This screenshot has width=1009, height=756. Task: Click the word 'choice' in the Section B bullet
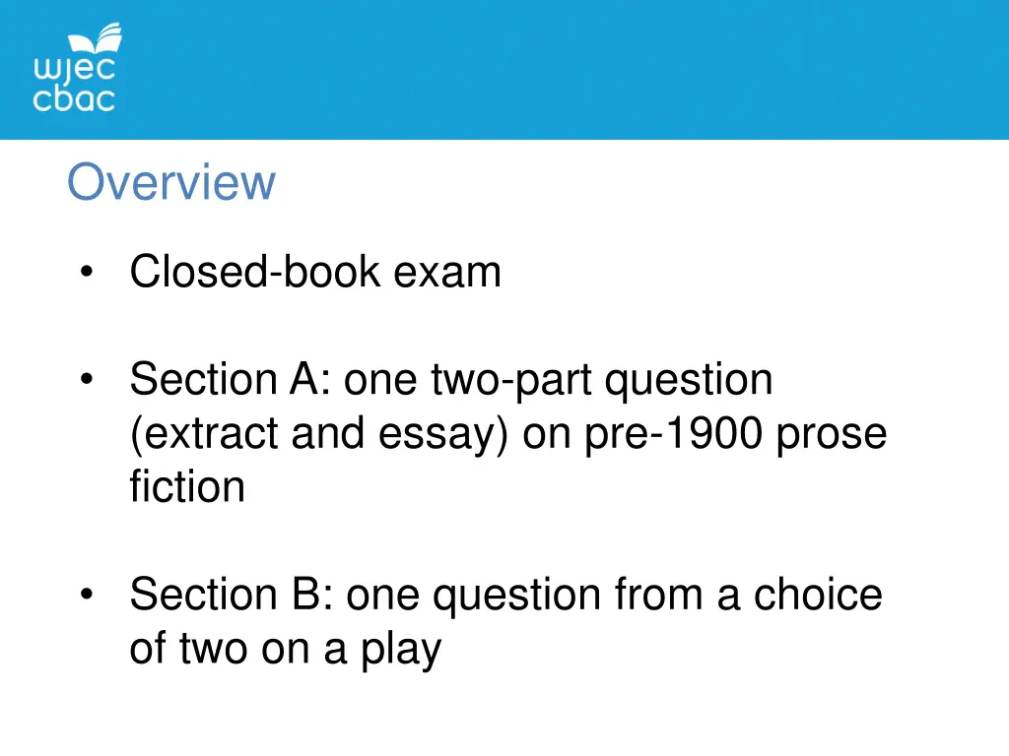click(818, 594)
